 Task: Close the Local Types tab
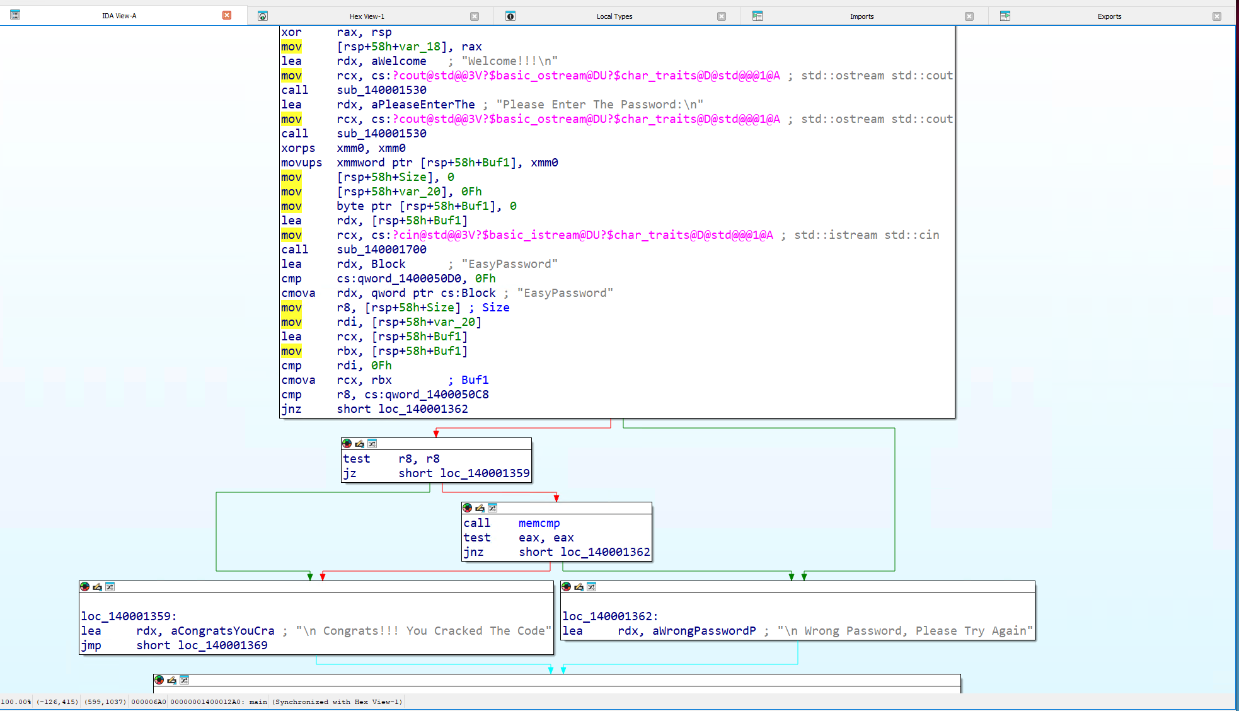722,16
